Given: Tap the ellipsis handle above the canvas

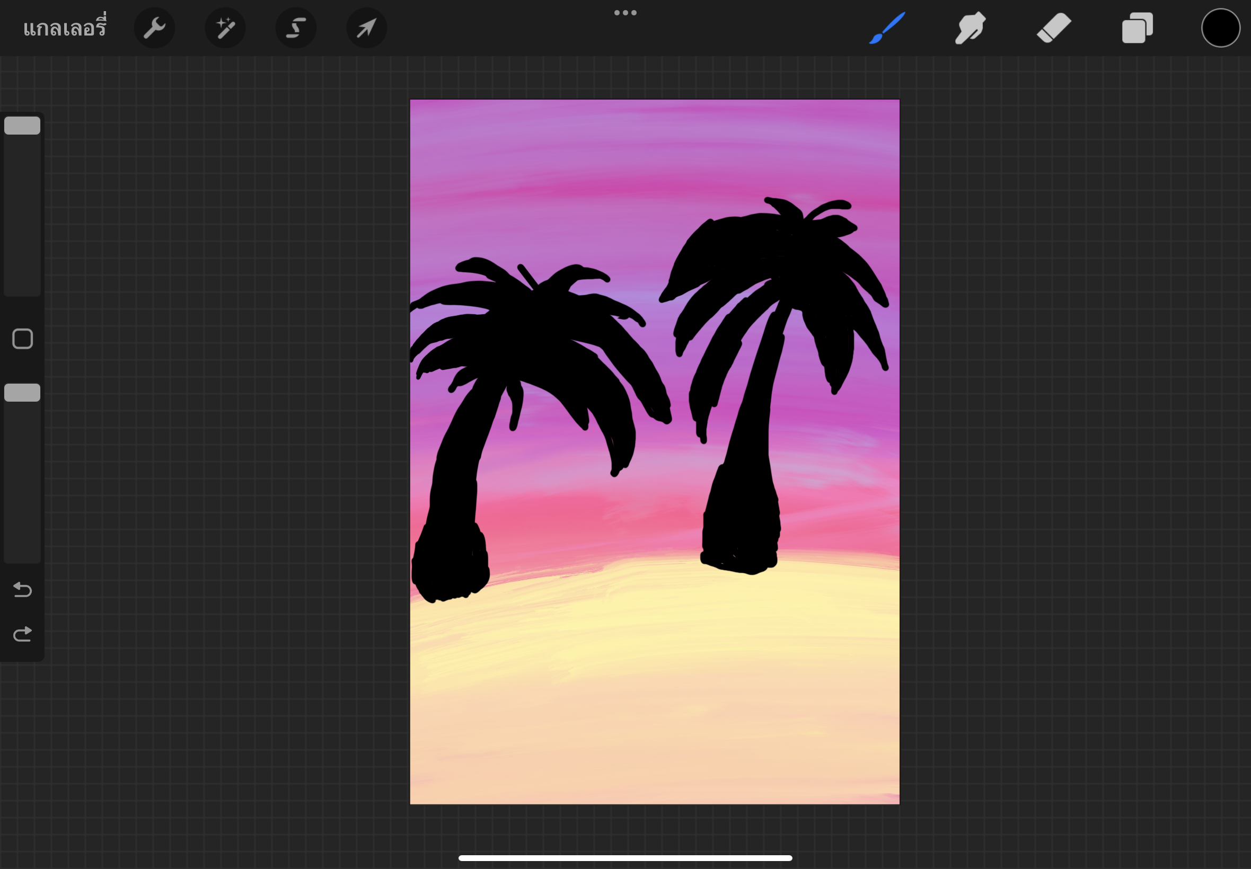Looking at the screenshot, I should [625, 12].
